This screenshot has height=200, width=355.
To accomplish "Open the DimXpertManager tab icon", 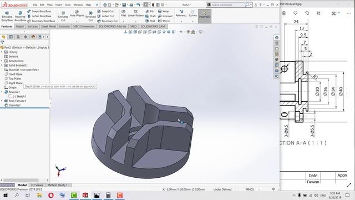I will [26, 37].
